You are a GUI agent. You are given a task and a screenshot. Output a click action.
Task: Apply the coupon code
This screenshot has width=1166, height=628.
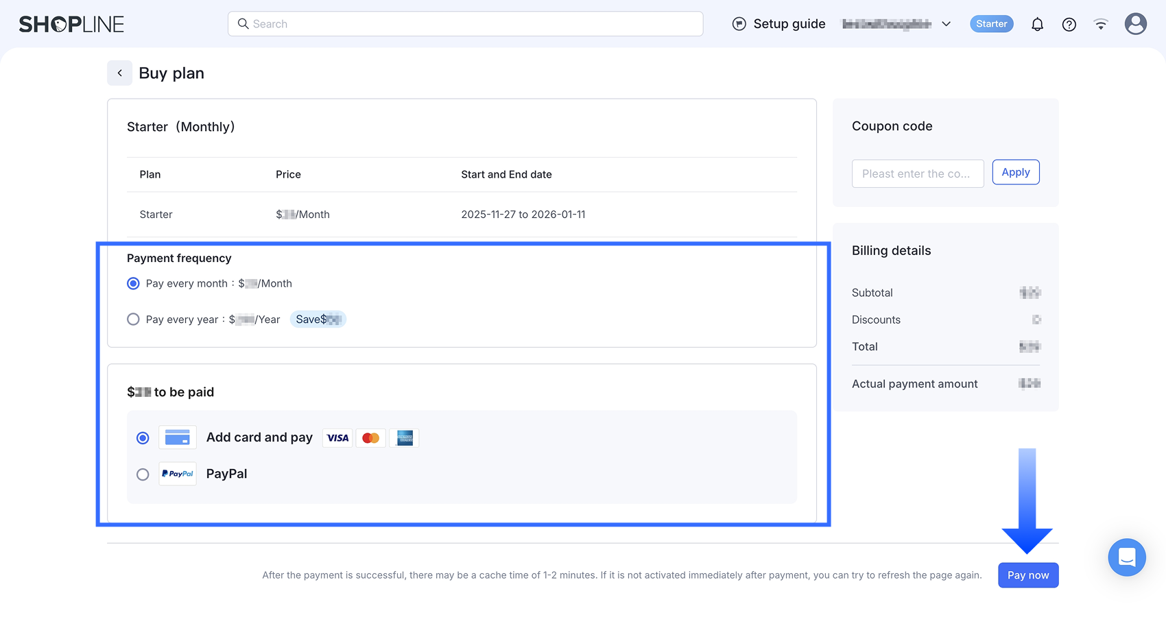pos(1015,172)
